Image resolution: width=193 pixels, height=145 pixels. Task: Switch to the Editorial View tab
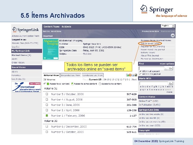click(x=51, y=75)
